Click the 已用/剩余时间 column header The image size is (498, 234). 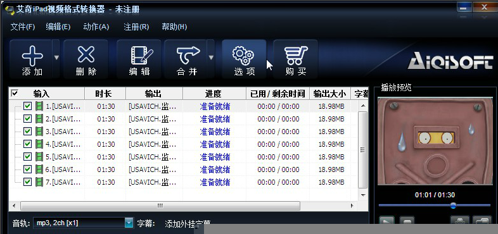coord(278,94)
